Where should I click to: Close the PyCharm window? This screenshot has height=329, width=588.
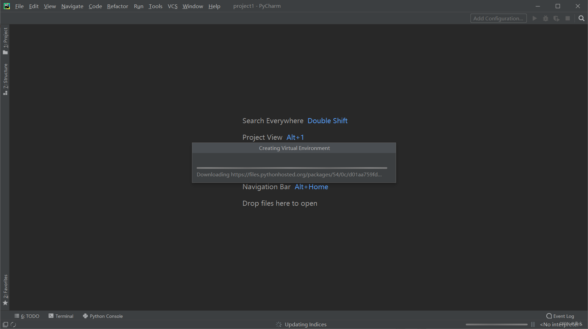[x=578, y=6]
